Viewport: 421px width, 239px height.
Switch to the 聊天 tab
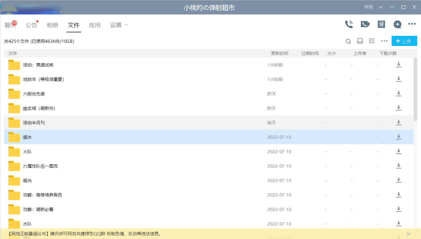[10, 25]
